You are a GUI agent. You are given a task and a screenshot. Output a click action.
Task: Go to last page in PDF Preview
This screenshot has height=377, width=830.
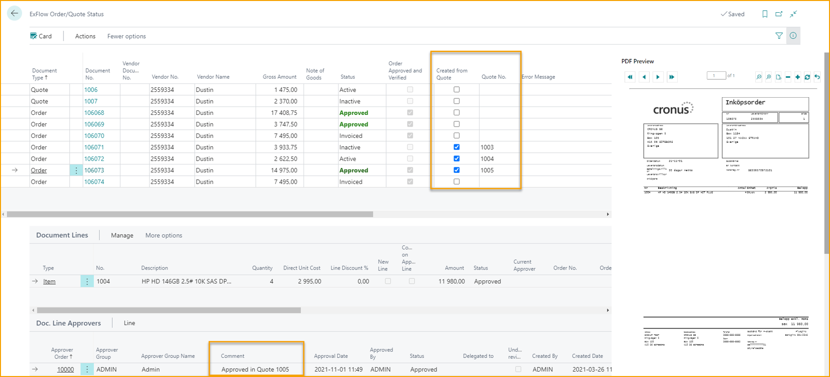[x=672, y=77]
